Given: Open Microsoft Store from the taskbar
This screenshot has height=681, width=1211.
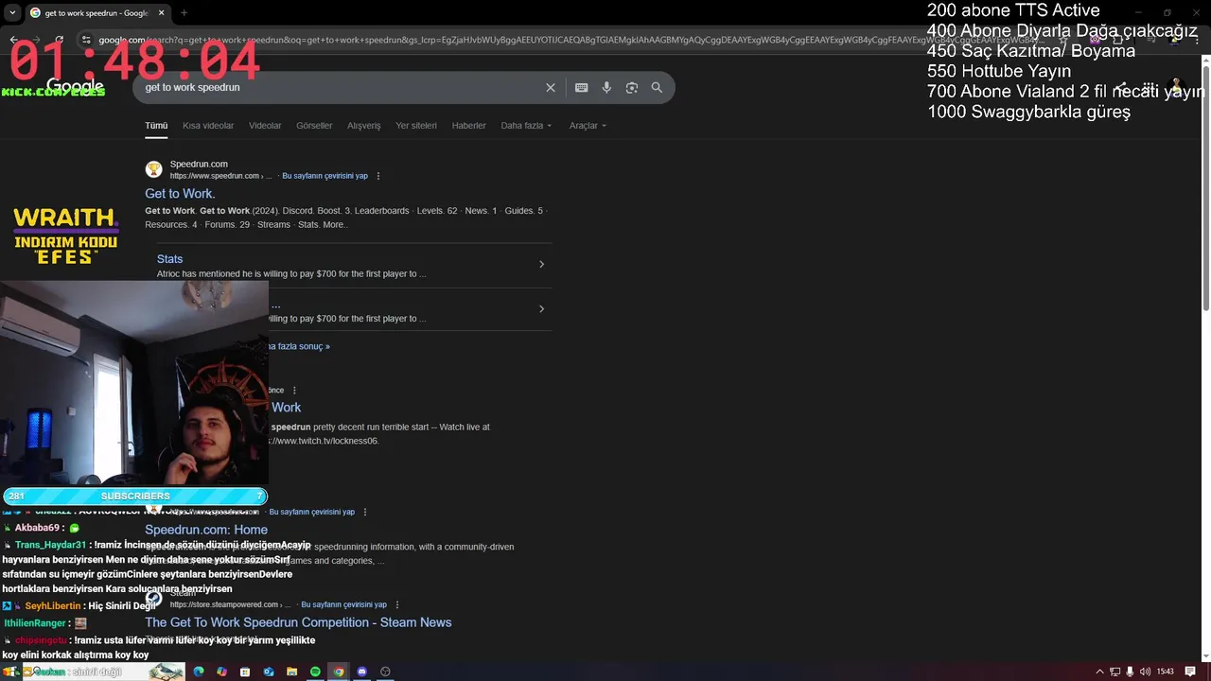Looking at the screenshot, I should coord(245,672).
